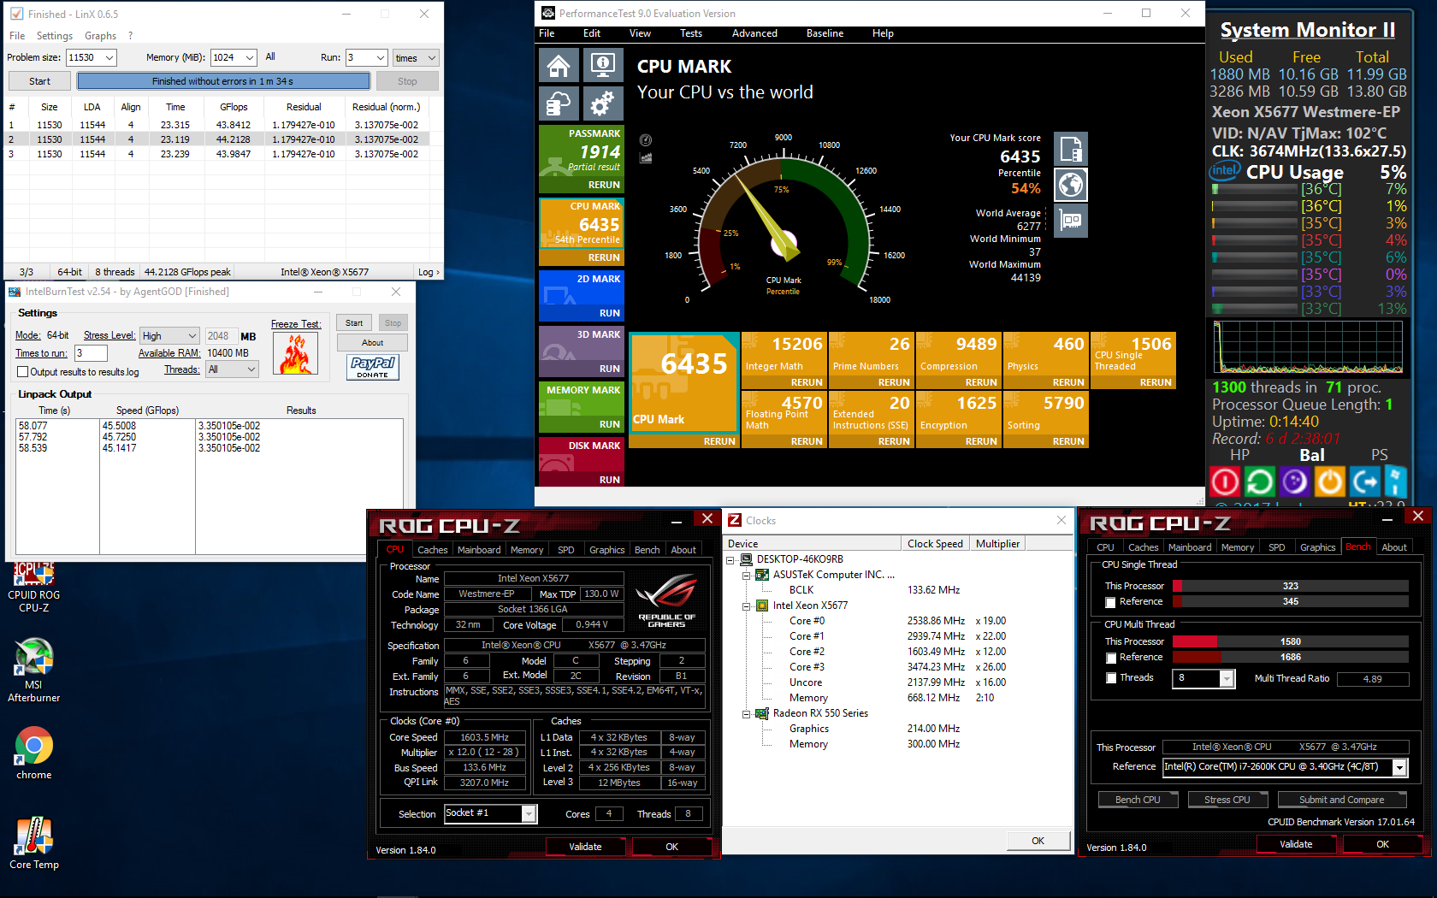Open PerformanceTest home icon
Image resolution: width=1437 pixels, height=898 pixels.
tap(559, 65)
